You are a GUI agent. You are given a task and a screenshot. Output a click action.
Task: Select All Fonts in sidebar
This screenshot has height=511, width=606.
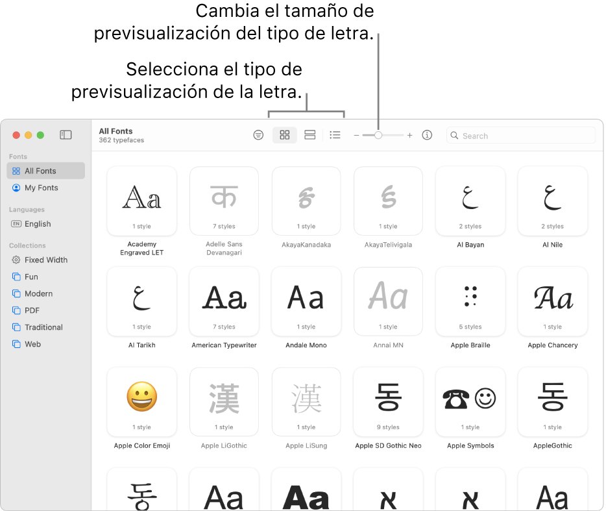45,171
